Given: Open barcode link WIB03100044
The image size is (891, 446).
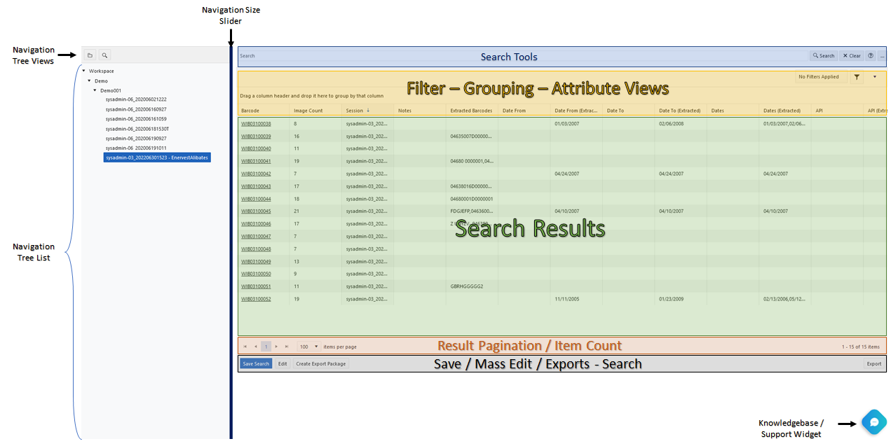Looking at the screenshot, I should click(256, 199).
